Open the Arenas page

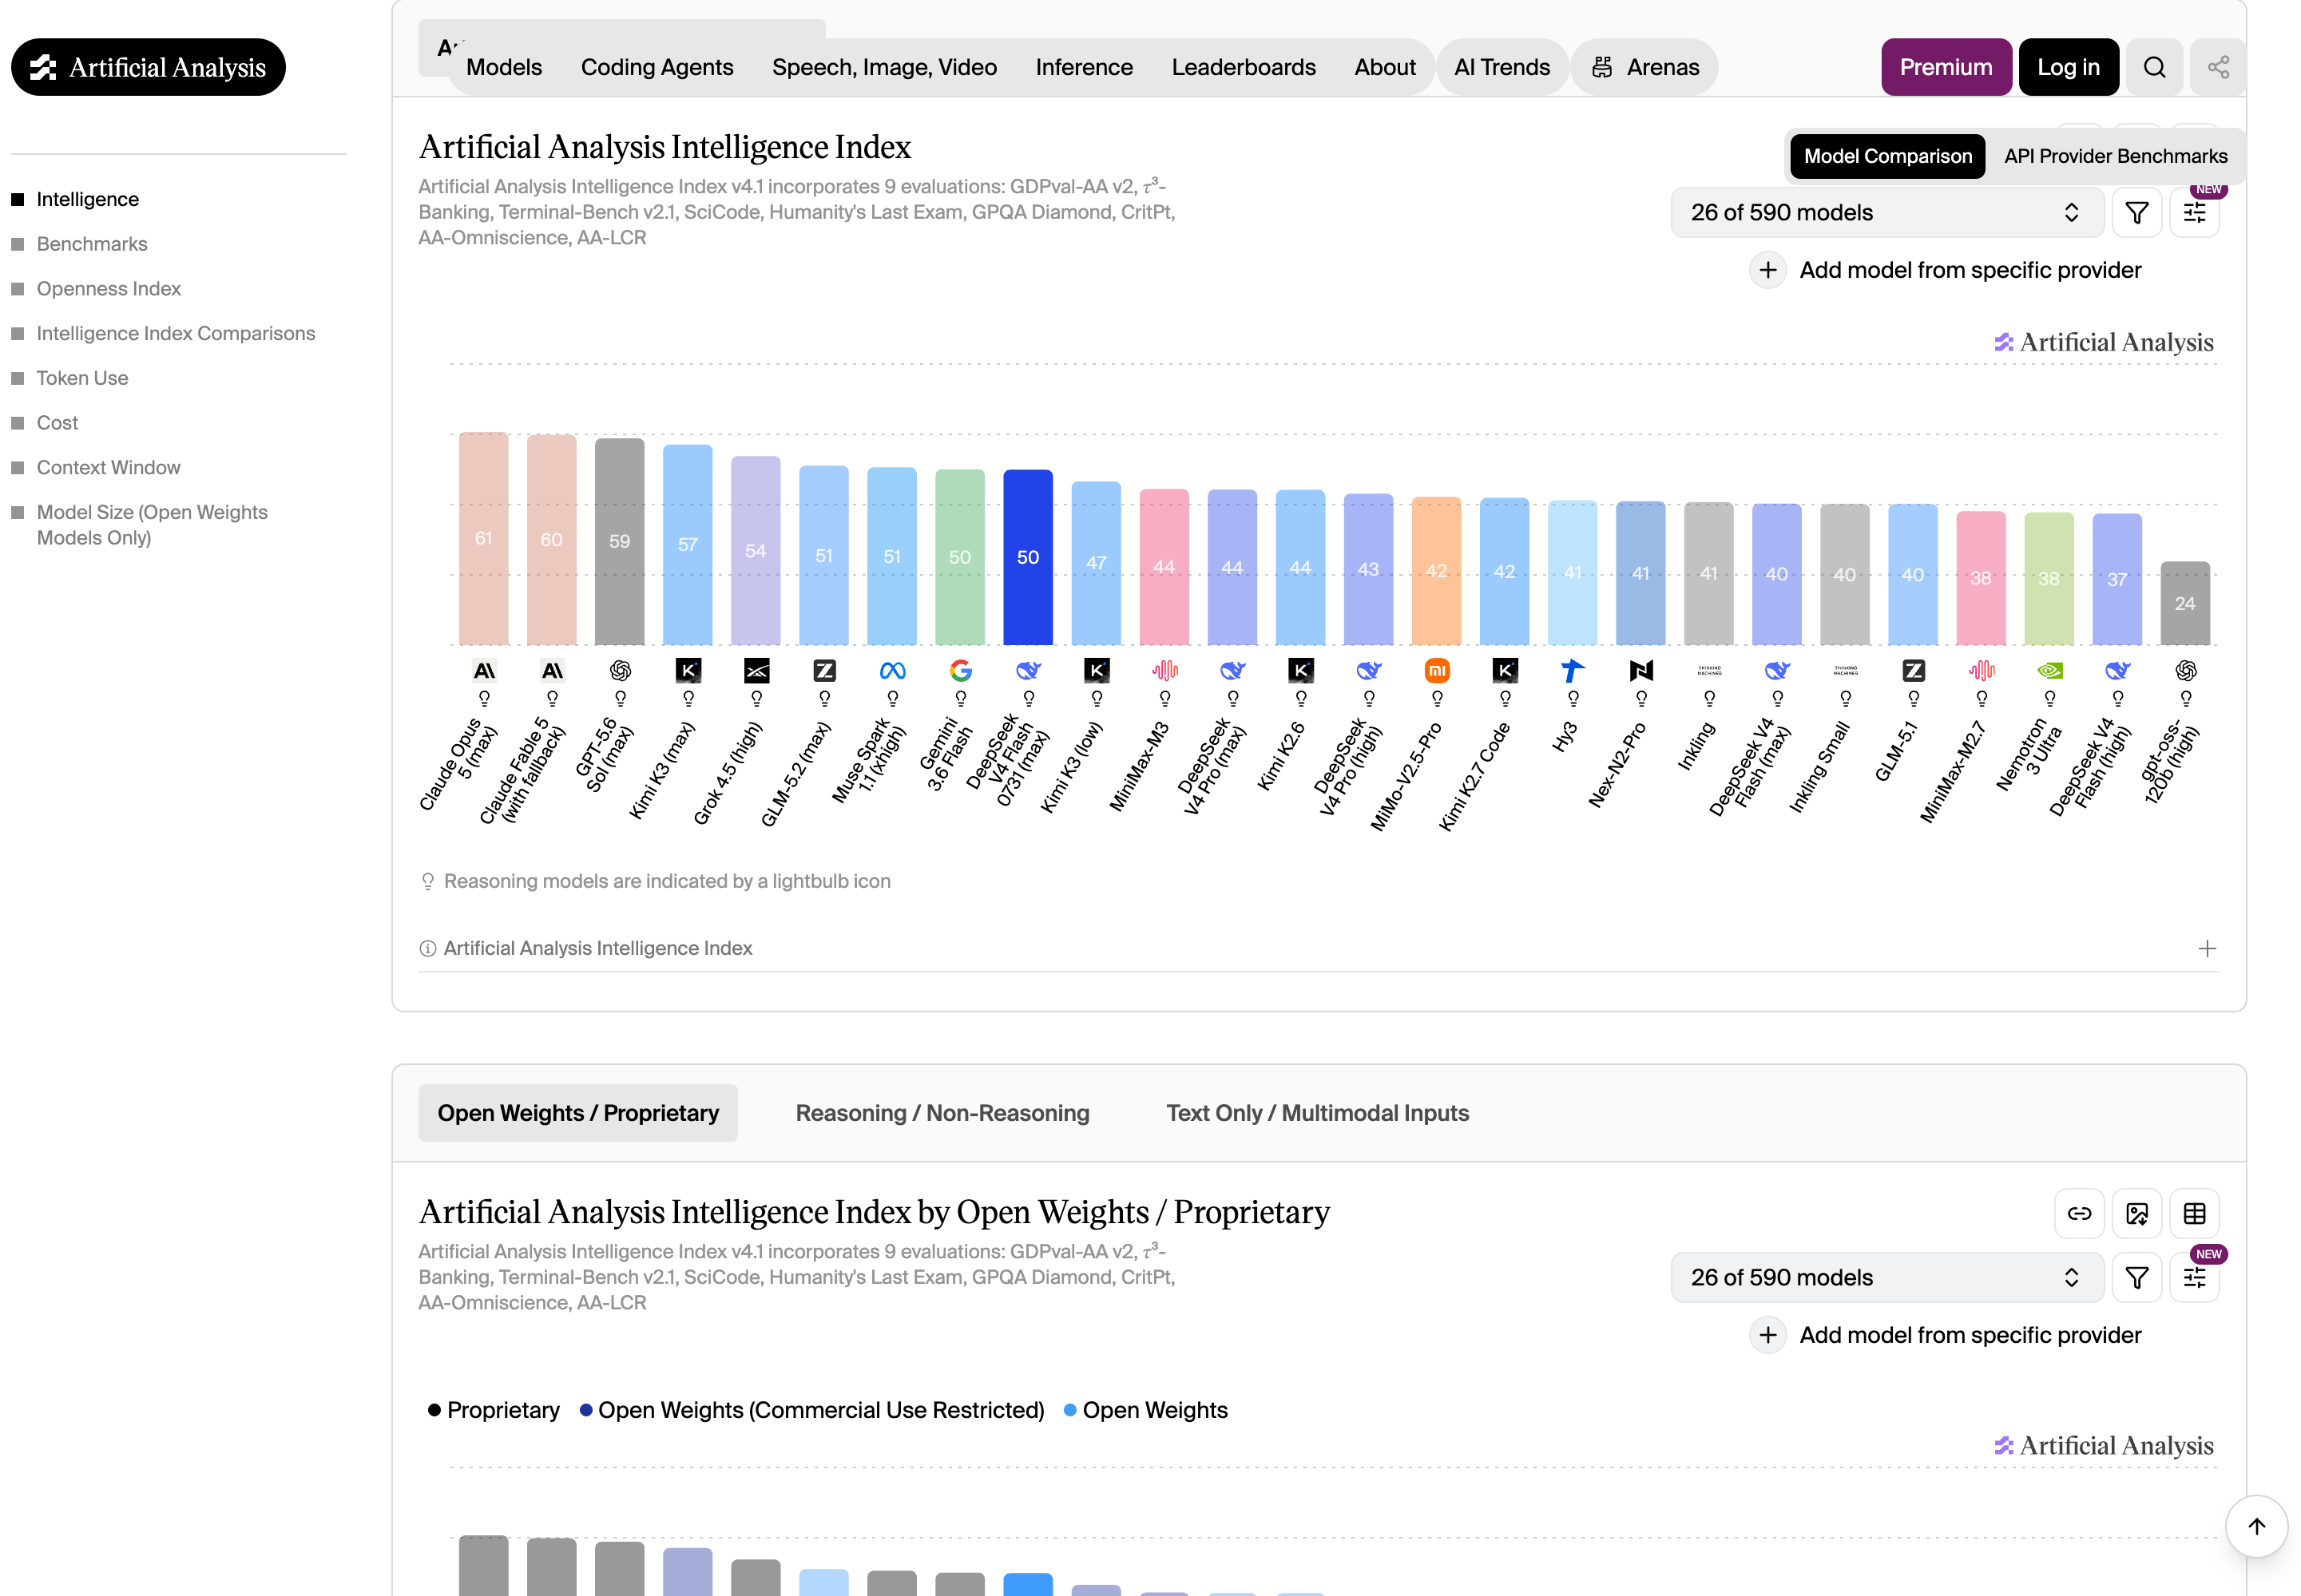coord(1644,67)
